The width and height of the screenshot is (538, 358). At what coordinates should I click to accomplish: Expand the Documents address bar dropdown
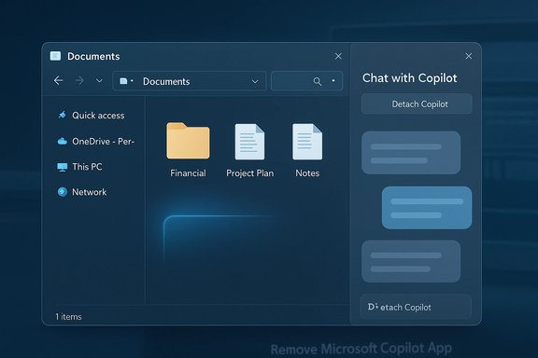[255, 81]
